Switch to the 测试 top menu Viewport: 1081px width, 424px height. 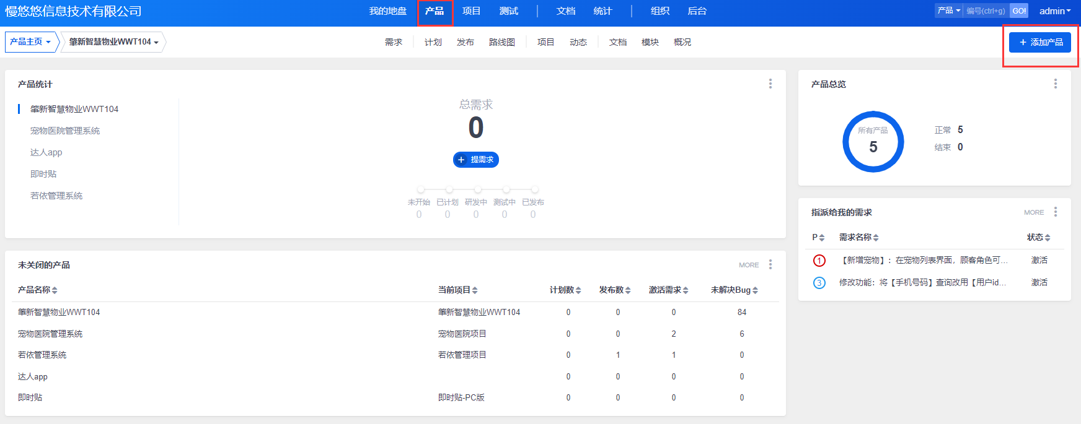point(508,11)
